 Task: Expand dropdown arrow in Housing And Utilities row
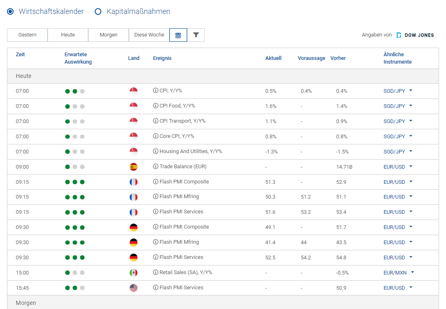point(411,151)
